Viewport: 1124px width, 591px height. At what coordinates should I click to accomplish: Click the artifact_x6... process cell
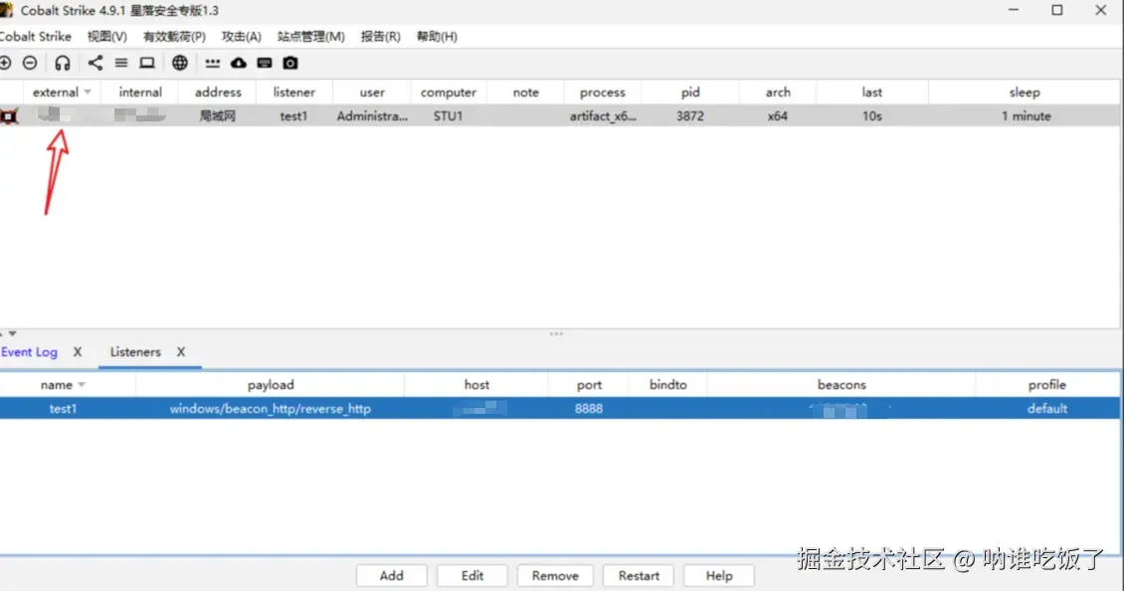point(603,116)
